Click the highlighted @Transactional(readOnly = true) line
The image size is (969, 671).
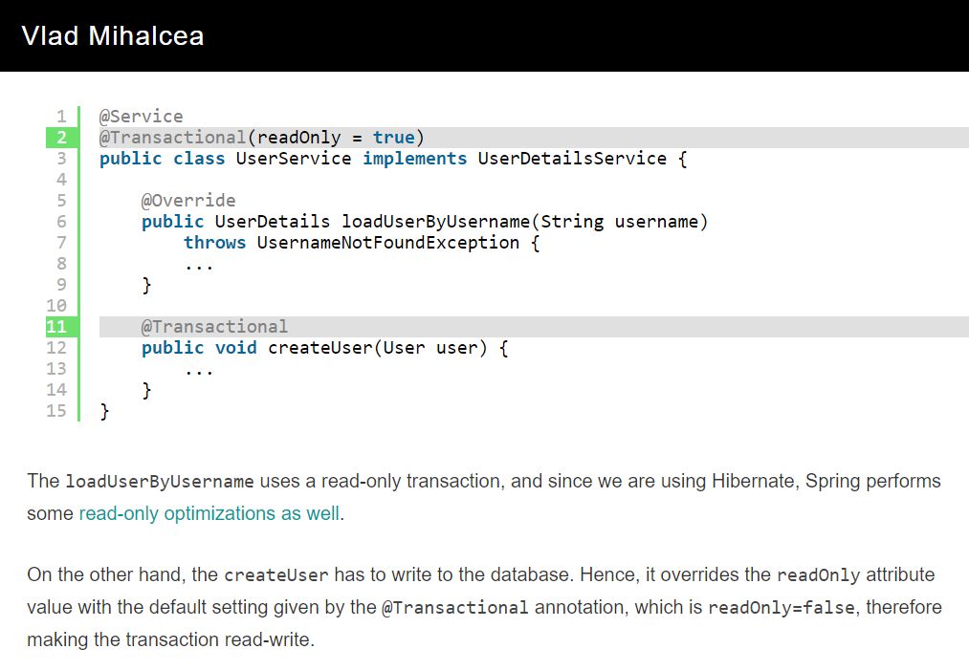[534, 137]
